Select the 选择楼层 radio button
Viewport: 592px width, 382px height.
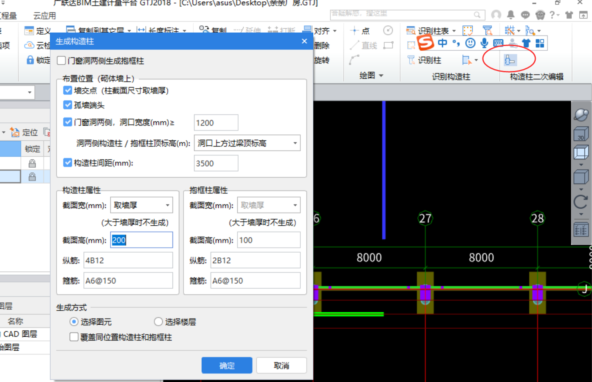[x=159, y=322]
